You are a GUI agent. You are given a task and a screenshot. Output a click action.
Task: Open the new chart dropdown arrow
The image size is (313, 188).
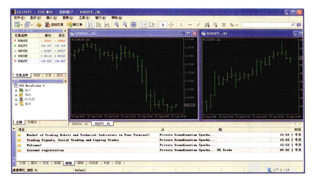(x=22, y=25)
